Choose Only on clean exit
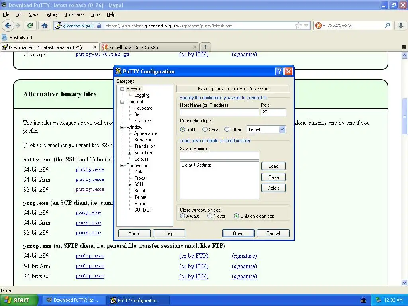This screenshot has height=306, width=408. (236, 216)
